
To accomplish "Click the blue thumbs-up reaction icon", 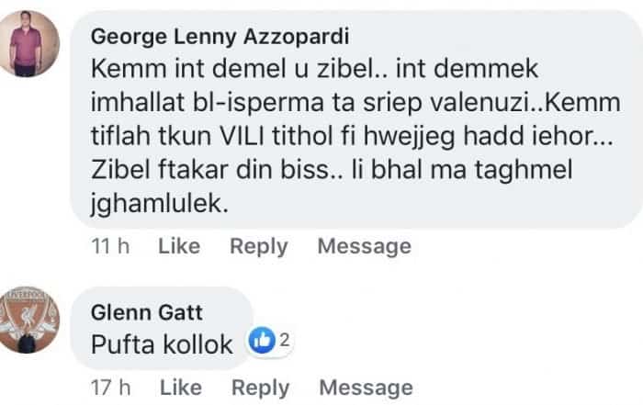I will tap(263, 342).
